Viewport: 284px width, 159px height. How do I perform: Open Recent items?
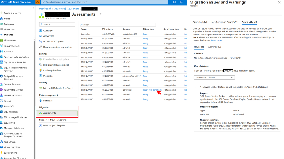7,101
